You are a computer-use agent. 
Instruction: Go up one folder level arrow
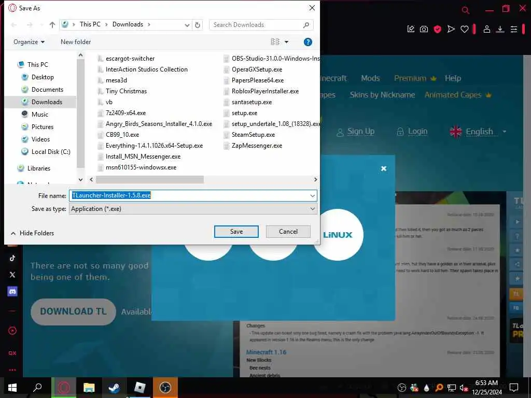click(x=52, y=25)
